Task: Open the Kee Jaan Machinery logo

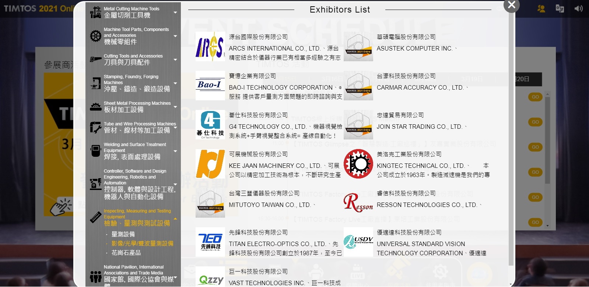Action: click(210, 164)
